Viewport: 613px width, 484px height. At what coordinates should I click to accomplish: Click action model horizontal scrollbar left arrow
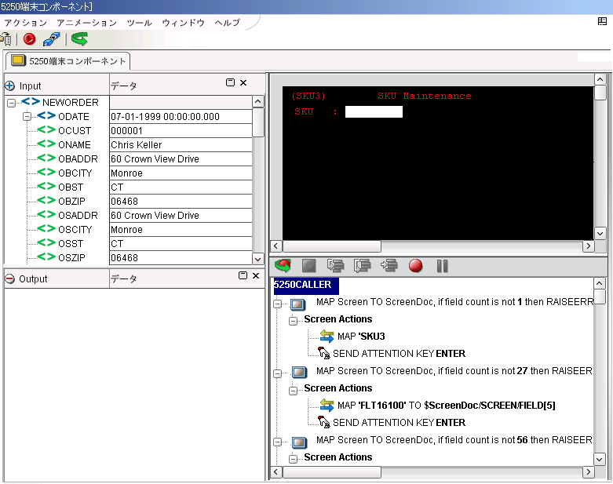[276, 472]
